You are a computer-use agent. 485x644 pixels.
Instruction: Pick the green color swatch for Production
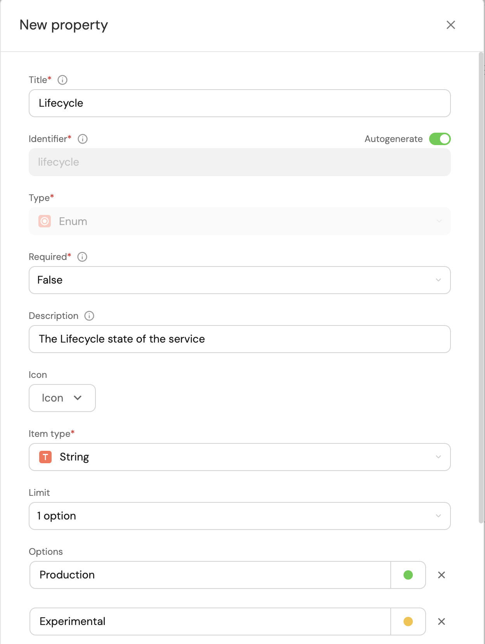[408, 575]
